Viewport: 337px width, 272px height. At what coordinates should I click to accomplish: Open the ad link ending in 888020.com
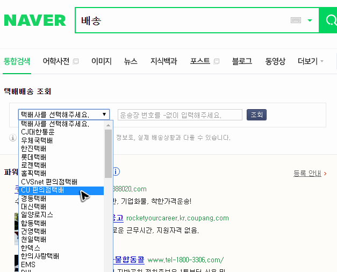point(130,189)
